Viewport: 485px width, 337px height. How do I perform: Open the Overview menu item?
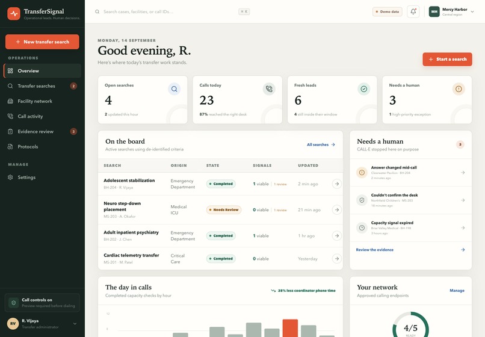click(x=42, y=71)
